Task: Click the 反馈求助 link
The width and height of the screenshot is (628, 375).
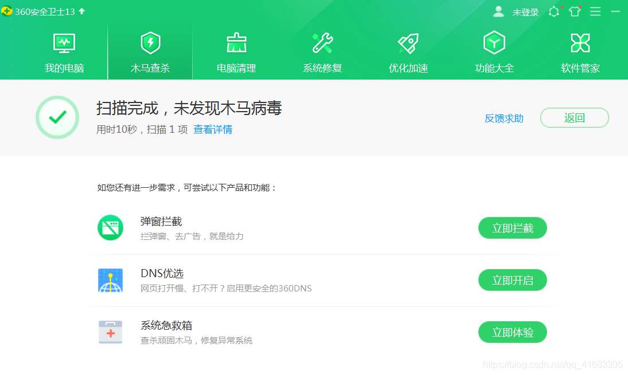Action: [x=504, y=119]
